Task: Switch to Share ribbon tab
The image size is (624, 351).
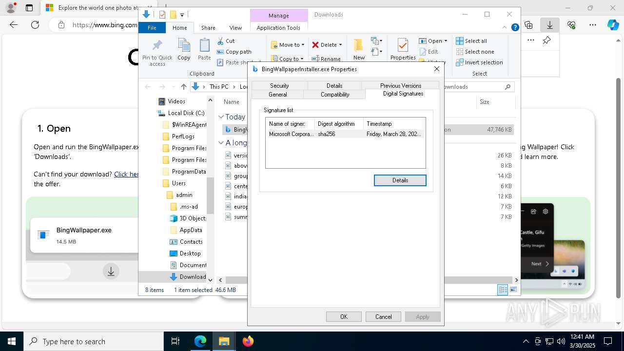Action: pyautogui.click(x=208, y=28)
